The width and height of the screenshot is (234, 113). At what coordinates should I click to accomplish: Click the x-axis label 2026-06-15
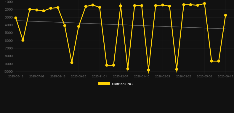pos(225,77)
